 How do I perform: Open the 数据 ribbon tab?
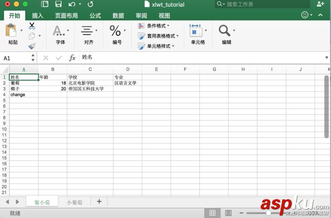coord(118,16)
